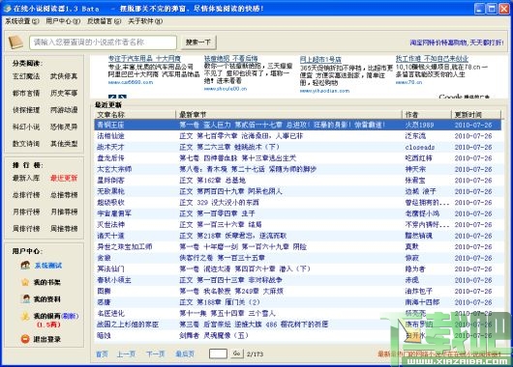Open the 总排行榜 ranking link

point(26,195)
